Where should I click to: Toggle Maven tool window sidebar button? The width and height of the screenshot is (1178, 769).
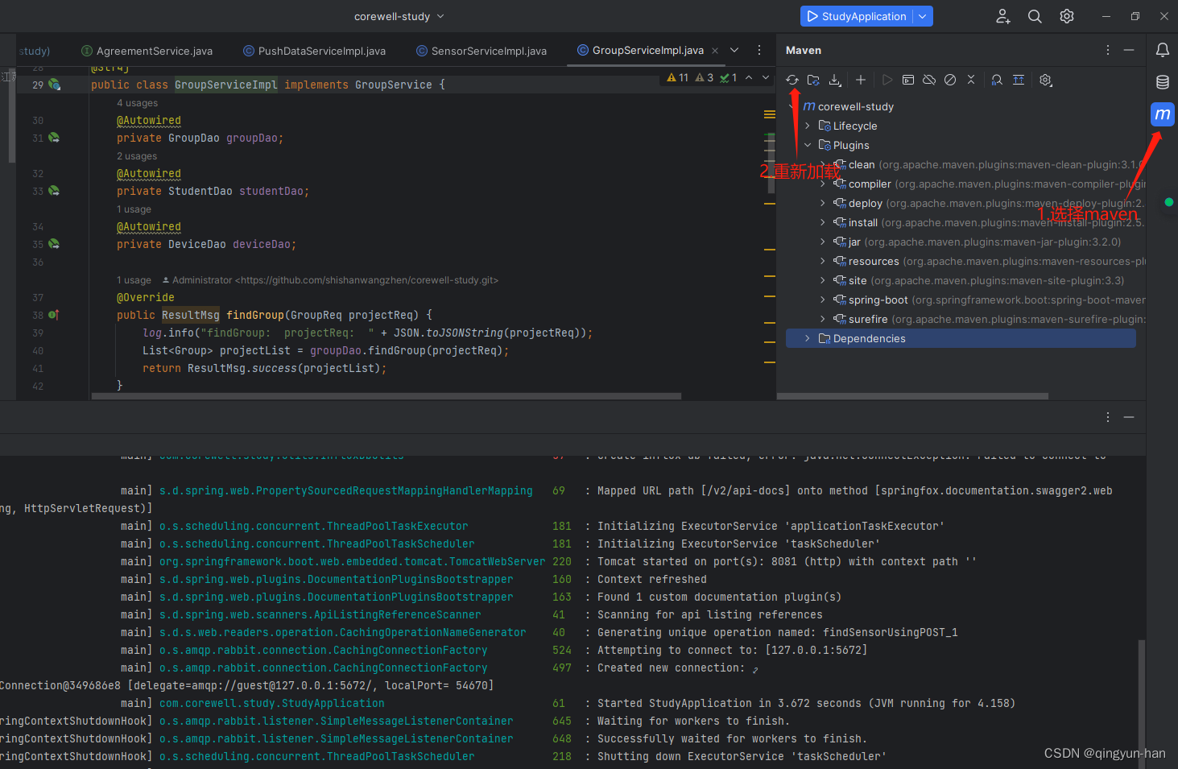(1163, 114)
